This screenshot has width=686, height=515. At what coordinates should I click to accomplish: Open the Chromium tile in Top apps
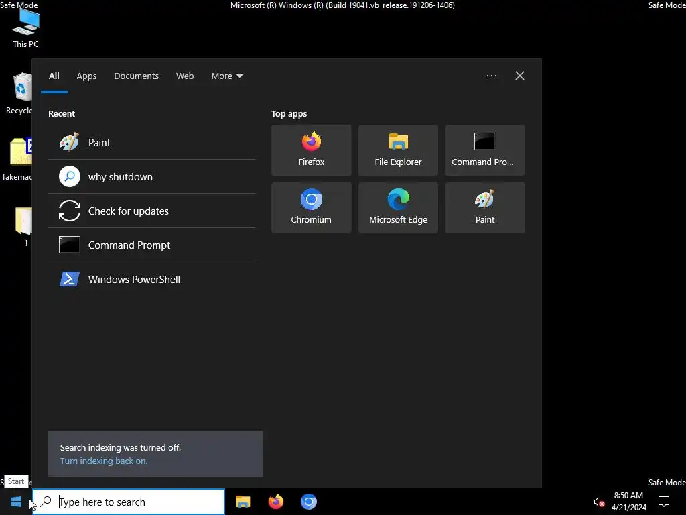tap(311, 208)
